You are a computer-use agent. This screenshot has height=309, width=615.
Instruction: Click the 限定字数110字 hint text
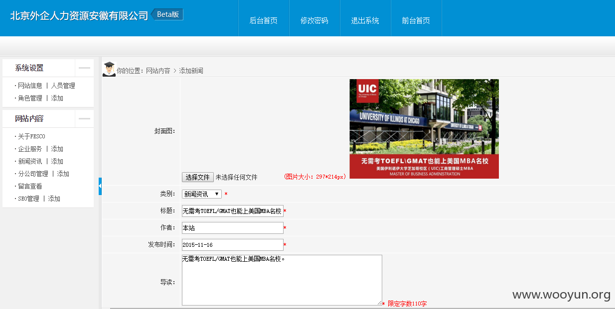[x=407, y=304]
